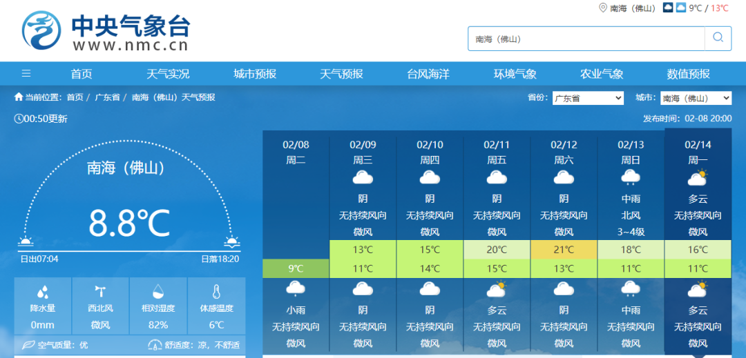Click the 21℃ high temperature cell
This screenshot has height=358, width=746.
coord(564,250)
